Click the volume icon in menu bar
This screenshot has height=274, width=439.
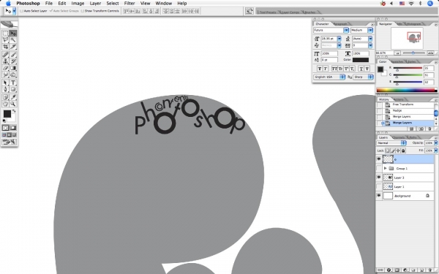tap(391, 4)
